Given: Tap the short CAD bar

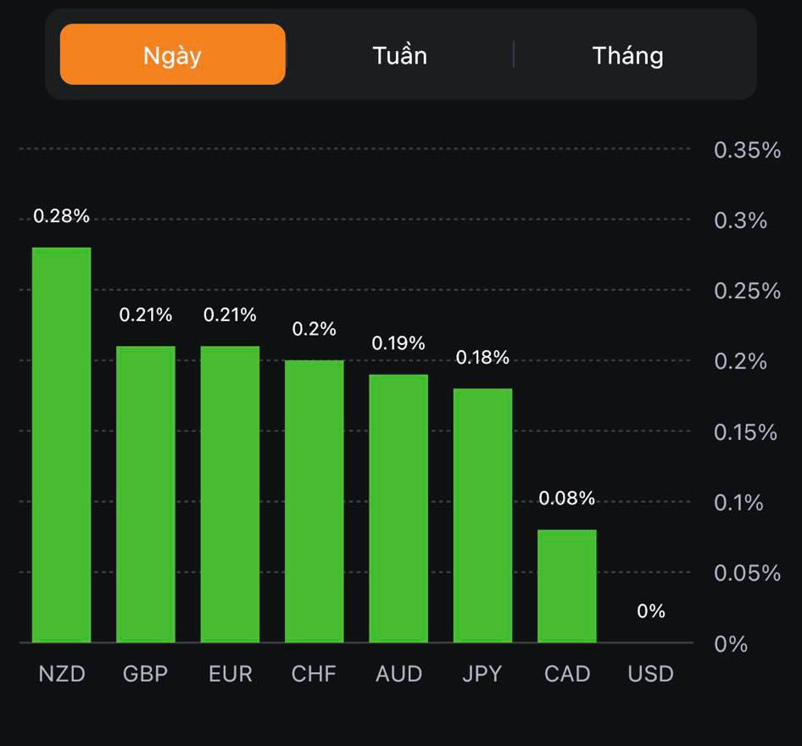Looking at the screenshot, I should (x=567, y=586).
